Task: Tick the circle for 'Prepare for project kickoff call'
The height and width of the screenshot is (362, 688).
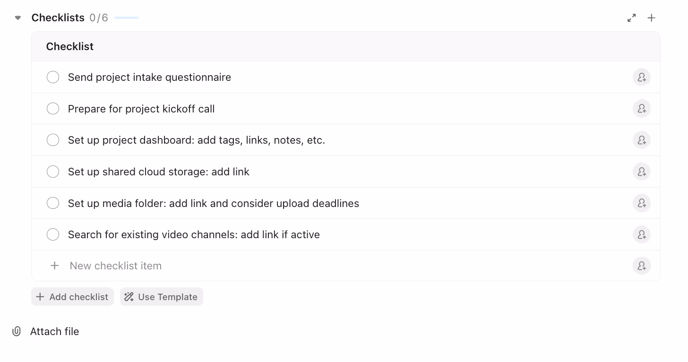Action: pyautogui.click(x=53, y=108)
